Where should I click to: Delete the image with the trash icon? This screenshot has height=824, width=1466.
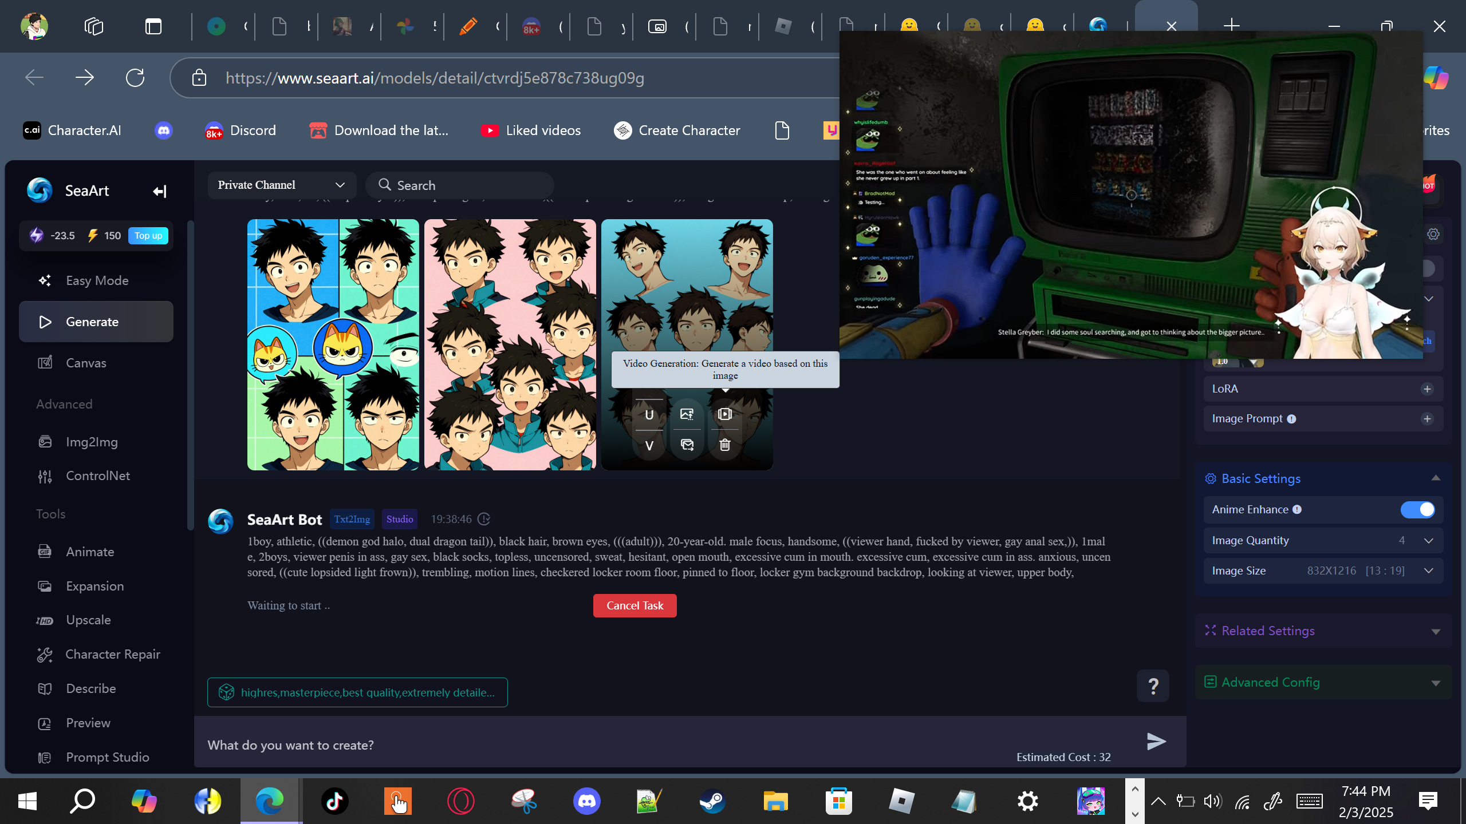(725, 445)
